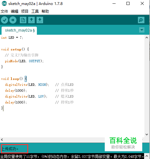The width and height of the screenshot is (150, 159).
Task: Click the 'pinMode(LED, OUTPUT);' line
Action: (24, 61)
